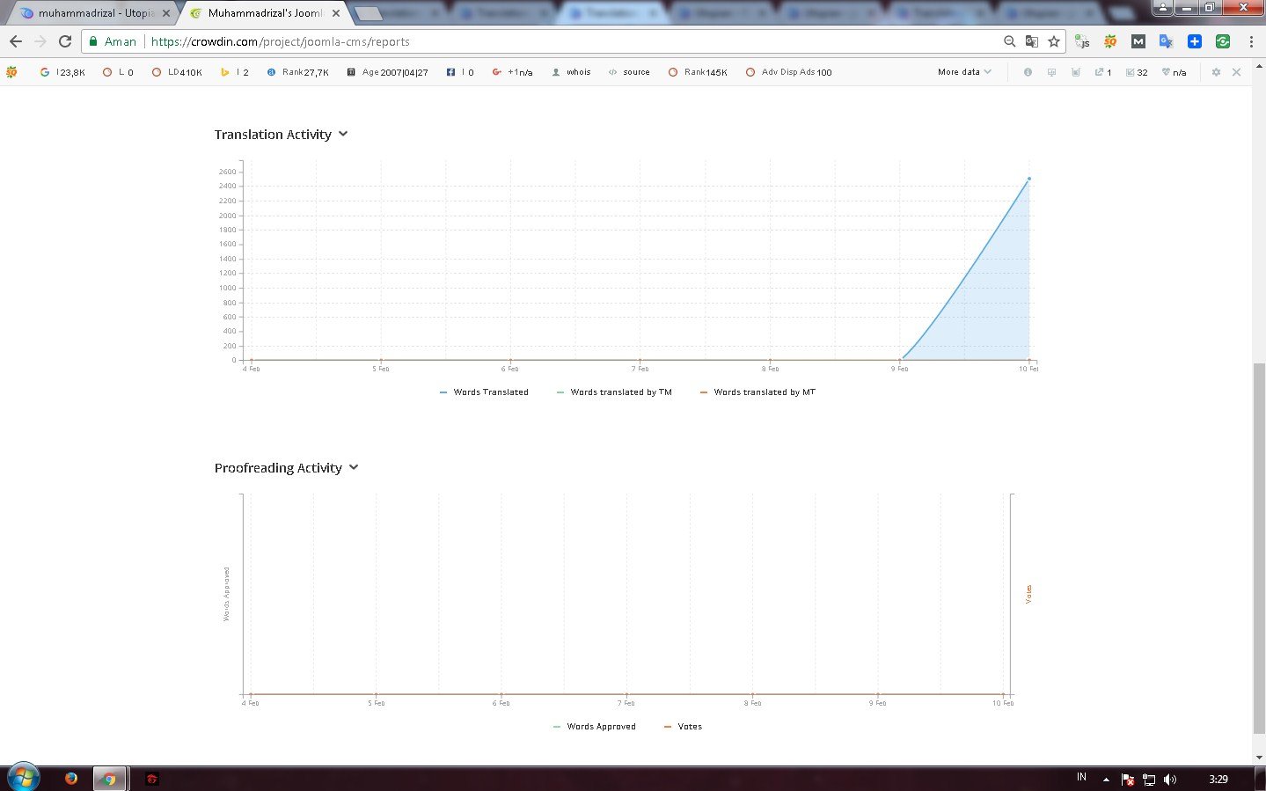The width and height of the screenshot is (1266, 791).
Task: Expand the More data dropdown
Action: (x=964, y=72)
